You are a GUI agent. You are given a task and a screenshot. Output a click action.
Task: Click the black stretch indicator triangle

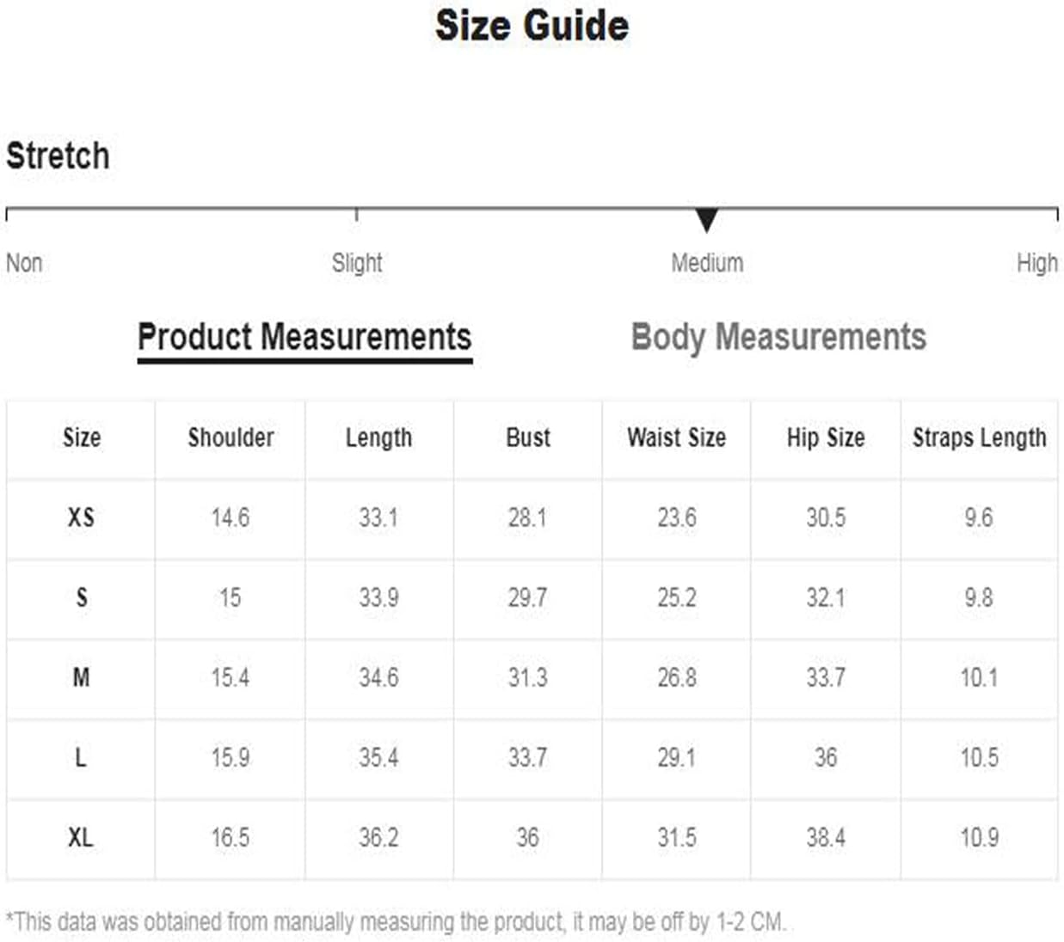[x=706, y=220]
